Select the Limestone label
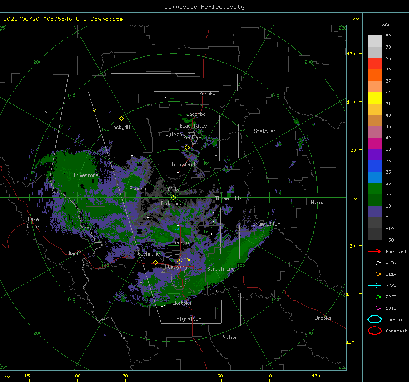The image size is (409, 382). pyautogui.click(x=86, y=175)
